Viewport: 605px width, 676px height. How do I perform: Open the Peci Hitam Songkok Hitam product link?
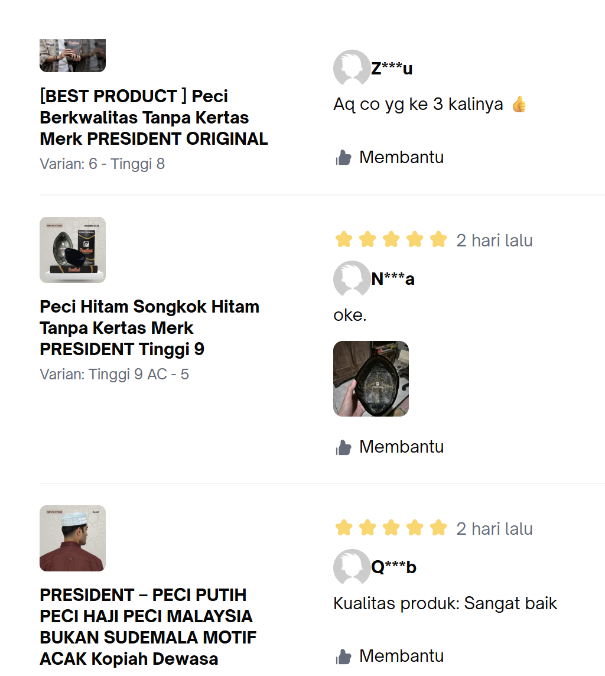click(149, 327)
